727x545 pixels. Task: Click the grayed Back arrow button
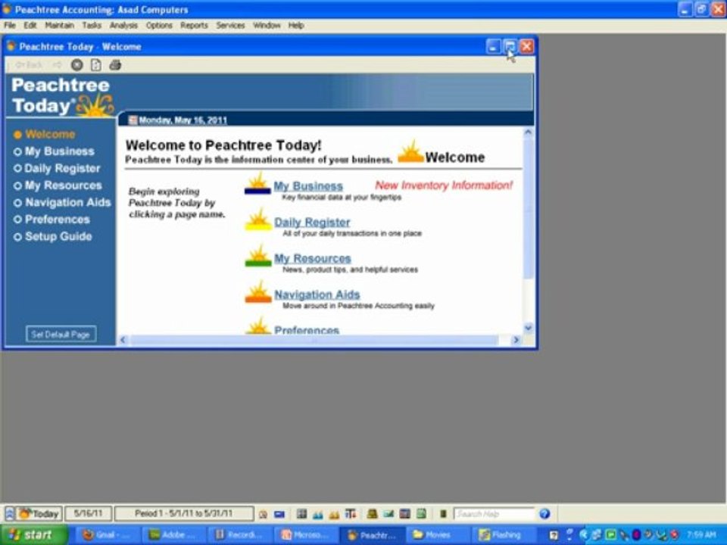30,65
